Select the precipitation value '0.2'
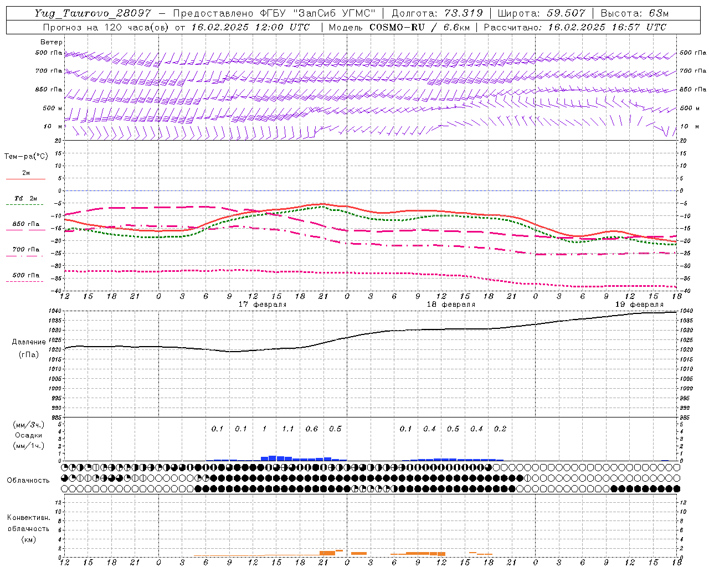Screen dimensions: 709x567 [500, 429]
